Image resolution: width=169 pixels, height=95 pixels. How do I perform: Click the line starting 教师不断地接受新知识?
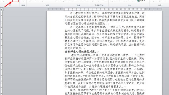click(x=105, y=79)
